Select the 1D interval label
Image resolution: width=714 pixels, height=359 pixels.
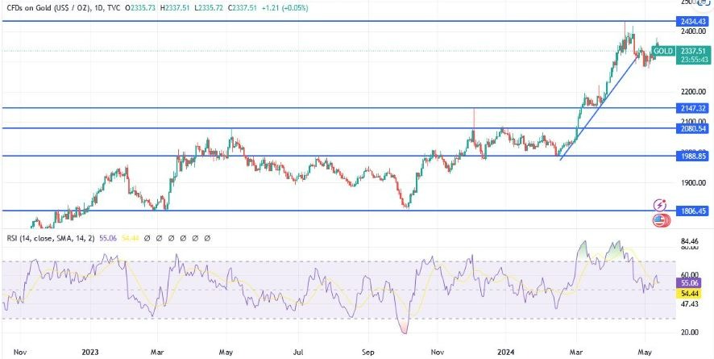tap(98, 8)
